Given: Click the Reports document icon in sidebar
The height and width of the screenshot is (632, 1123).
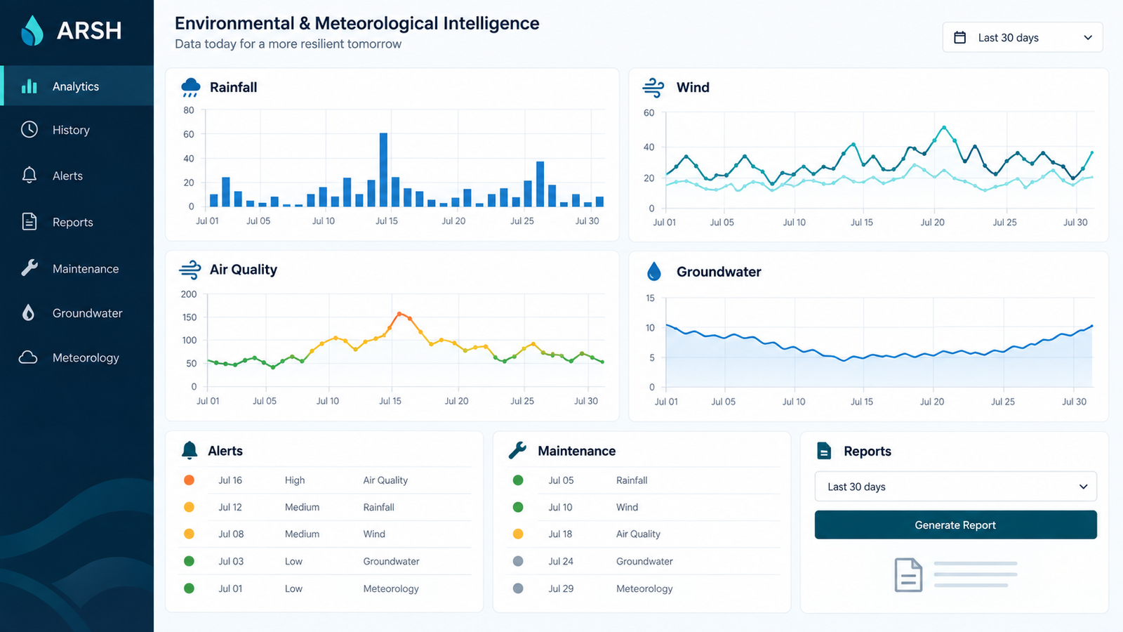Looking at the screenshot, I should tap(29, 222).
